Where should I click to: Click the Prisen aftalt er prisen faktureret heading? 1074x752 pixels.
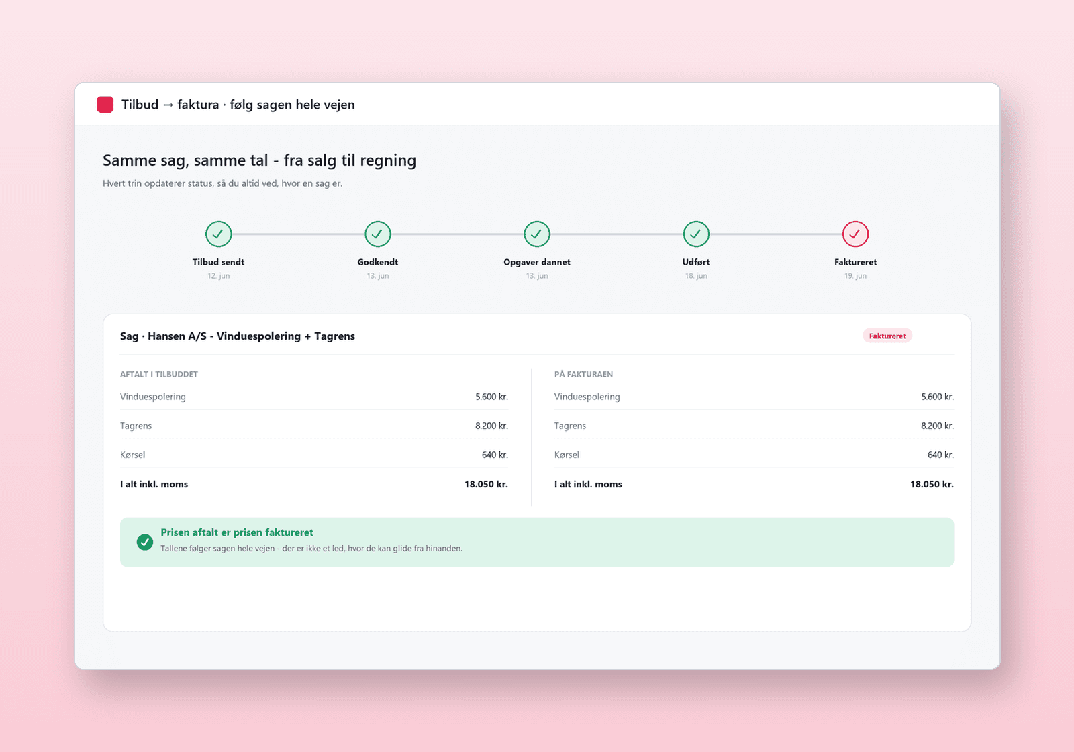tap(237, 532)
